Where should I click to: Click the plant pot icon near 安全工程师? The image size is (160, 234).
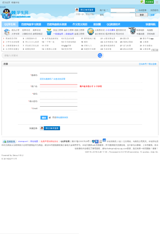point(49,32)
